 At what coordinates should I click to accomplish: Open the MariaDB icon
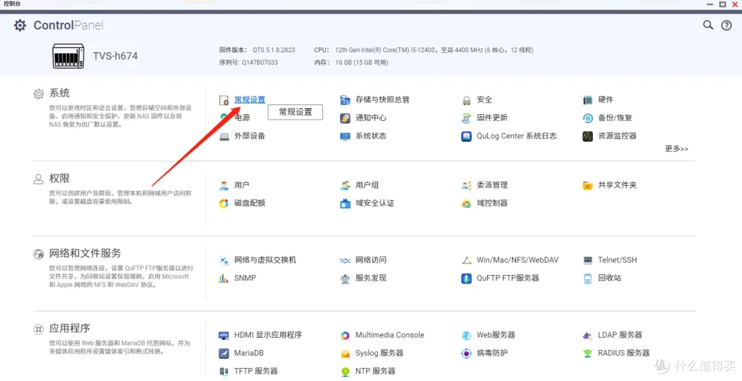[224, 353]
